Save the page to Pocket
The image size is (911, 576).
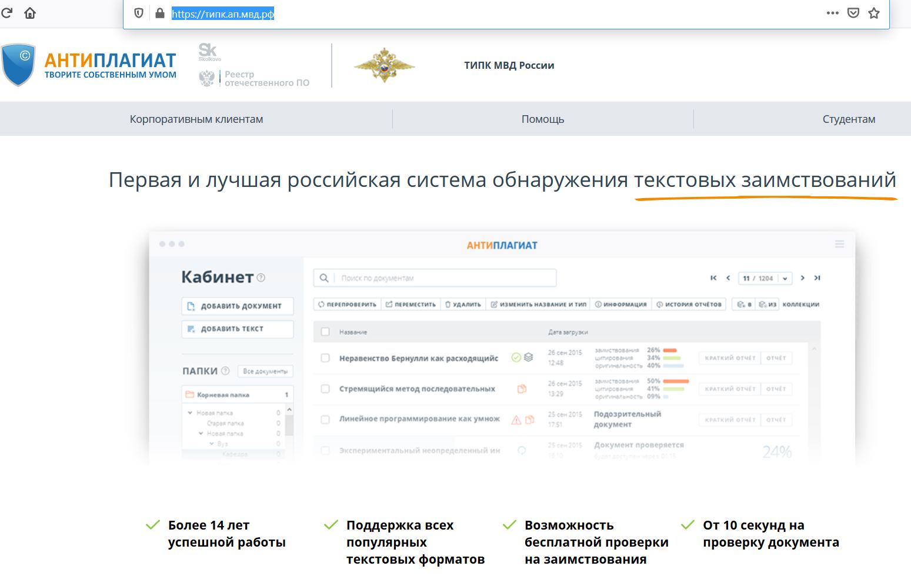coord(853,13)
